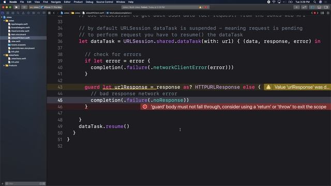Open the Find navigator magnifier icon

[x=18, y=13]
